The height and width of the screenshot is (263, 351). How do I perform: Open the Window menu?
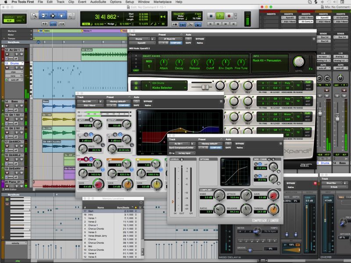pos(143,2)
